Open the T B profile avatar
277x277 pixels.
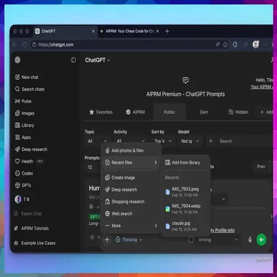click(x=18, y=199)
